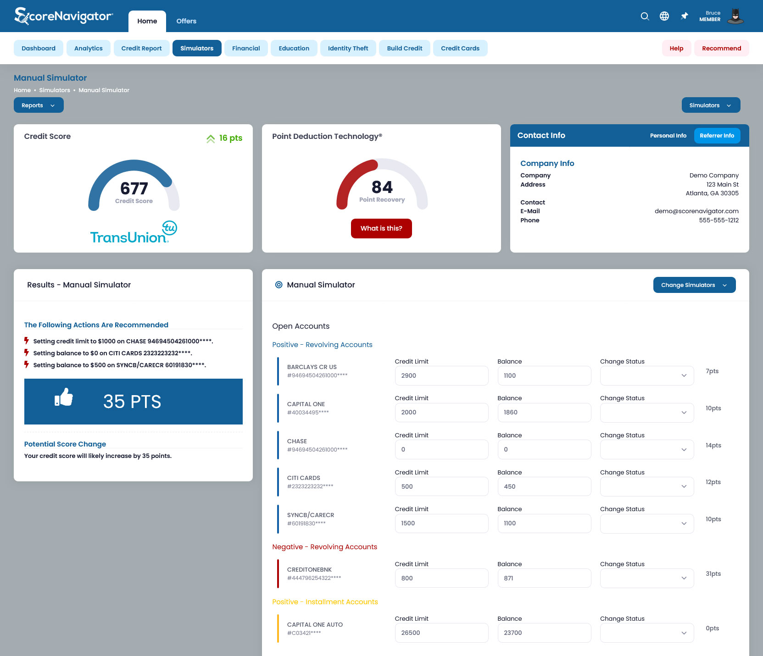Edit SYNCB/CARECR balance field
Screen dimensions: 763x656
coord(544,523)
